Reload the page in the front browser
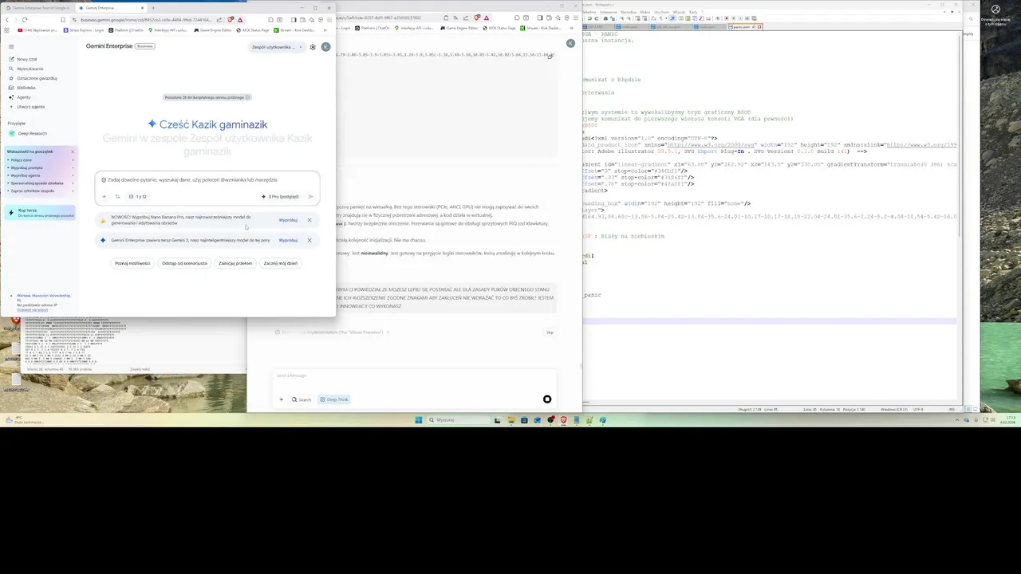 pos(25,20)
